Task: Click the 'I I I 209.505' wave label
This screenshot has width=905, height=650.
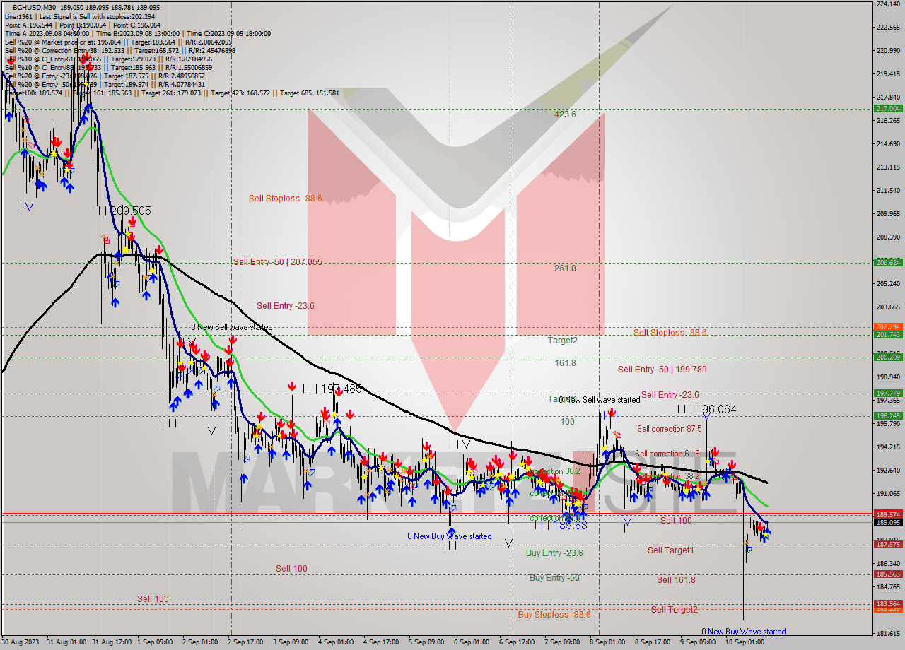Action: click(x=121, y=211)
